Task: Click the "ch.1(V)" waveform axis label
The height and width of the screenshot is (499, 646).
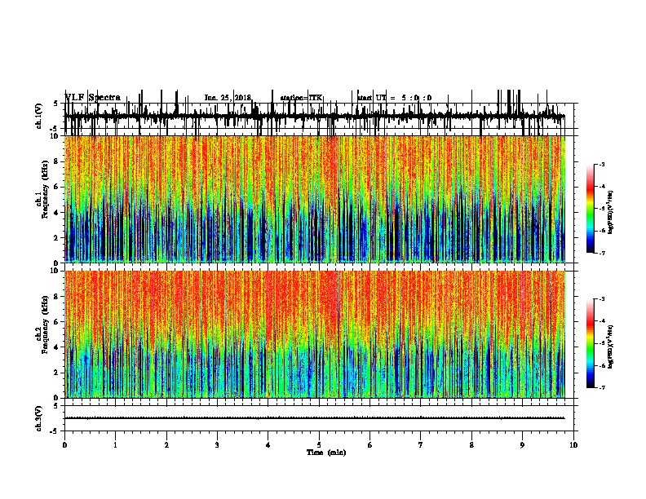Action: click(x=39, y=116)
